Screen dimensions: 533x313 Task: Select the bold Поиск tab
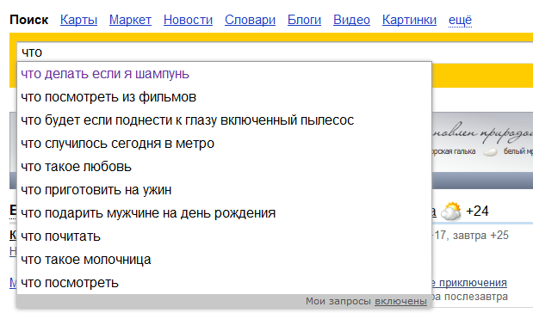click(x=29, y=20)
